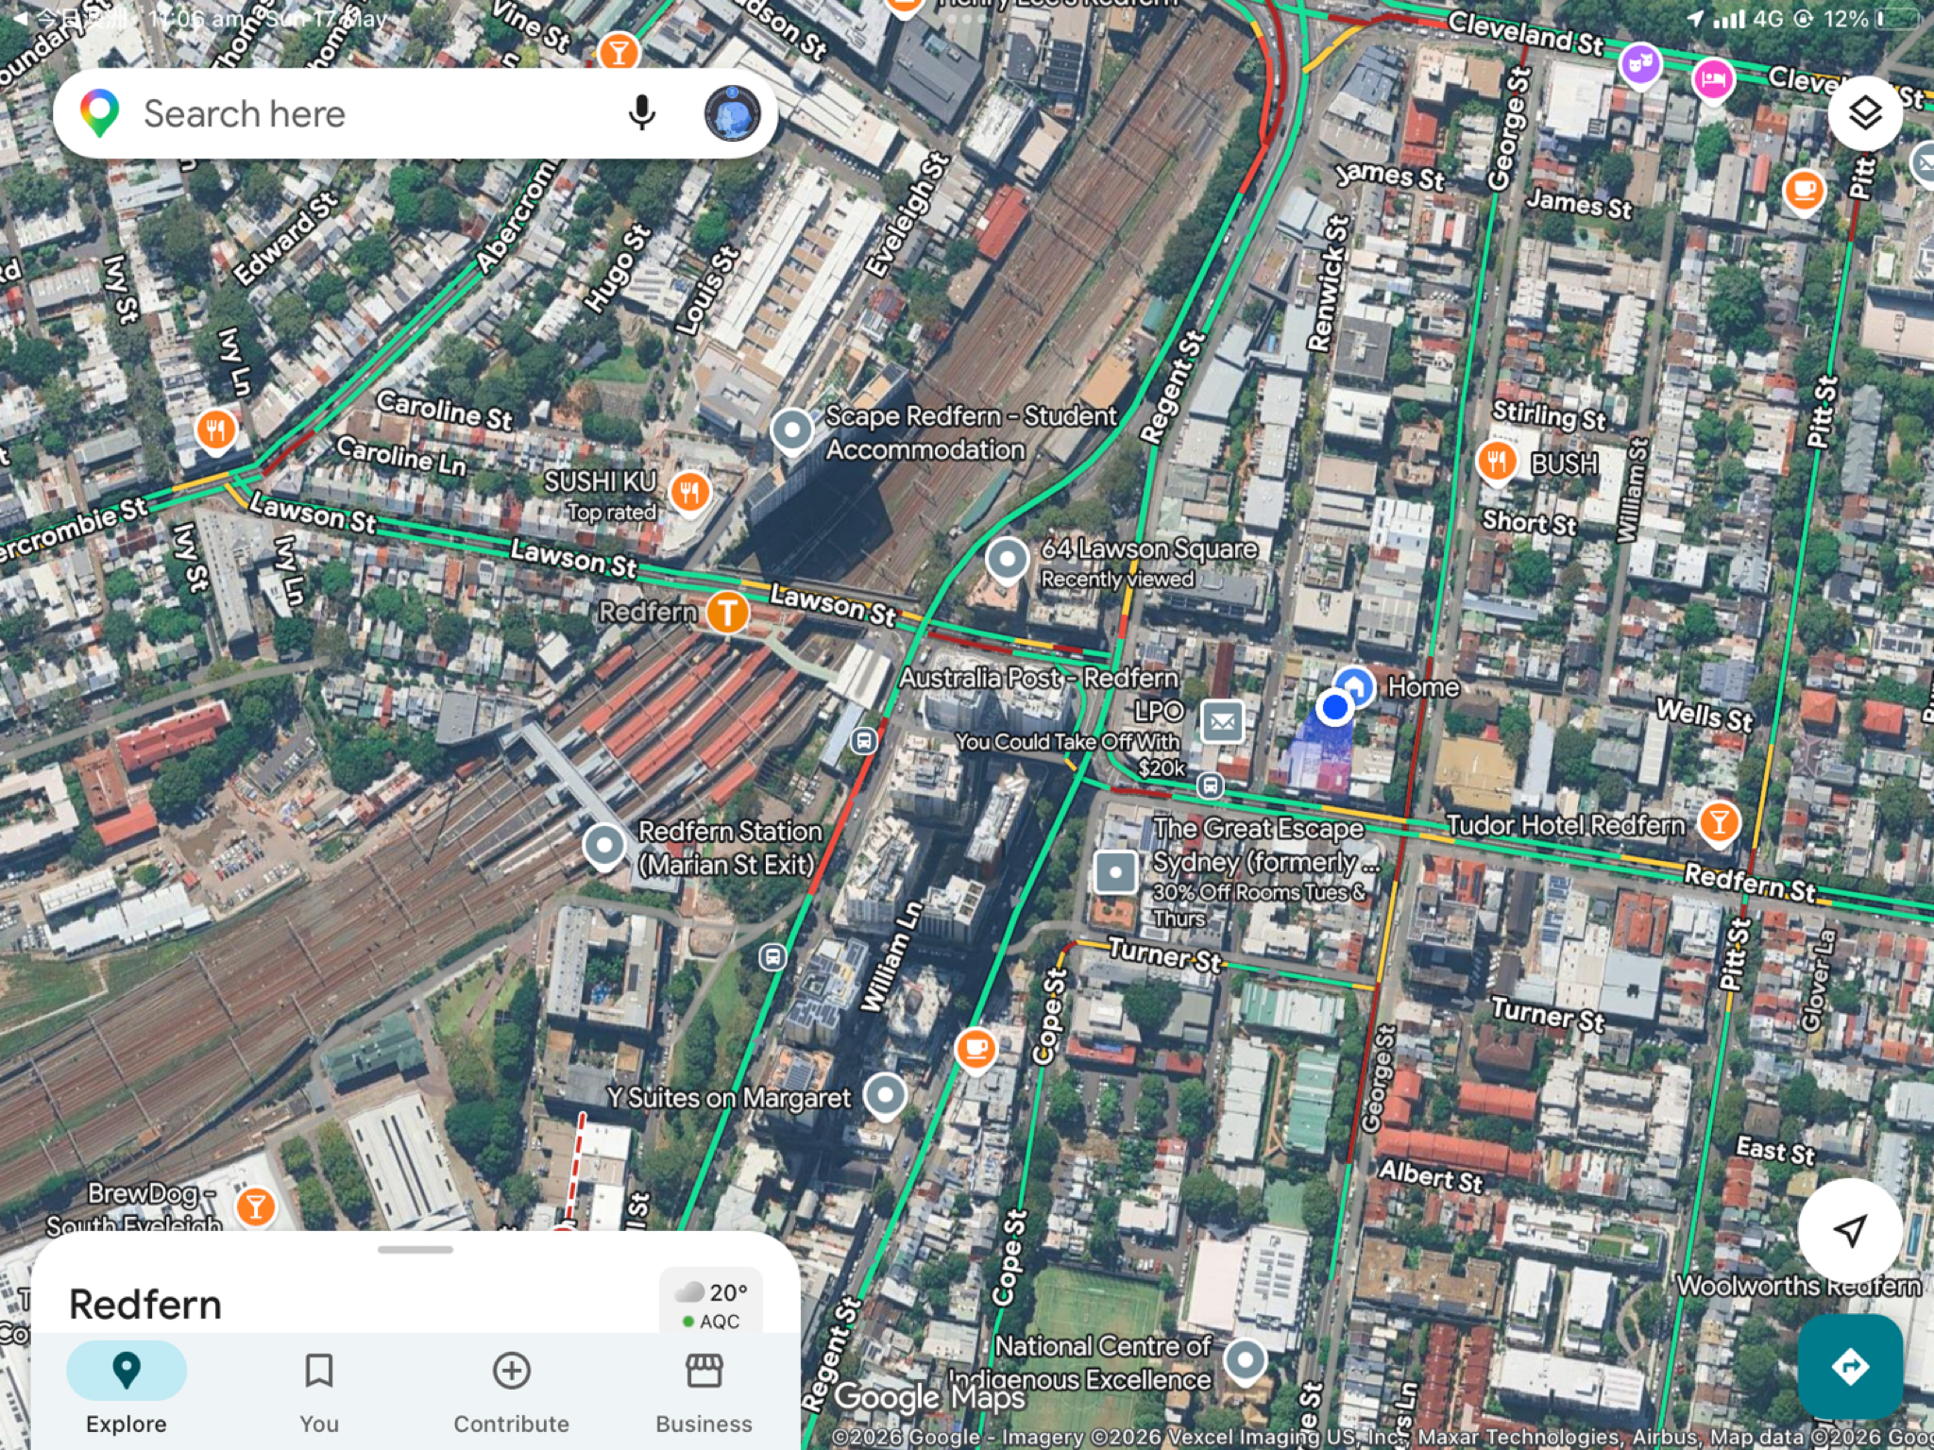Open the account profile avatar

732,113
